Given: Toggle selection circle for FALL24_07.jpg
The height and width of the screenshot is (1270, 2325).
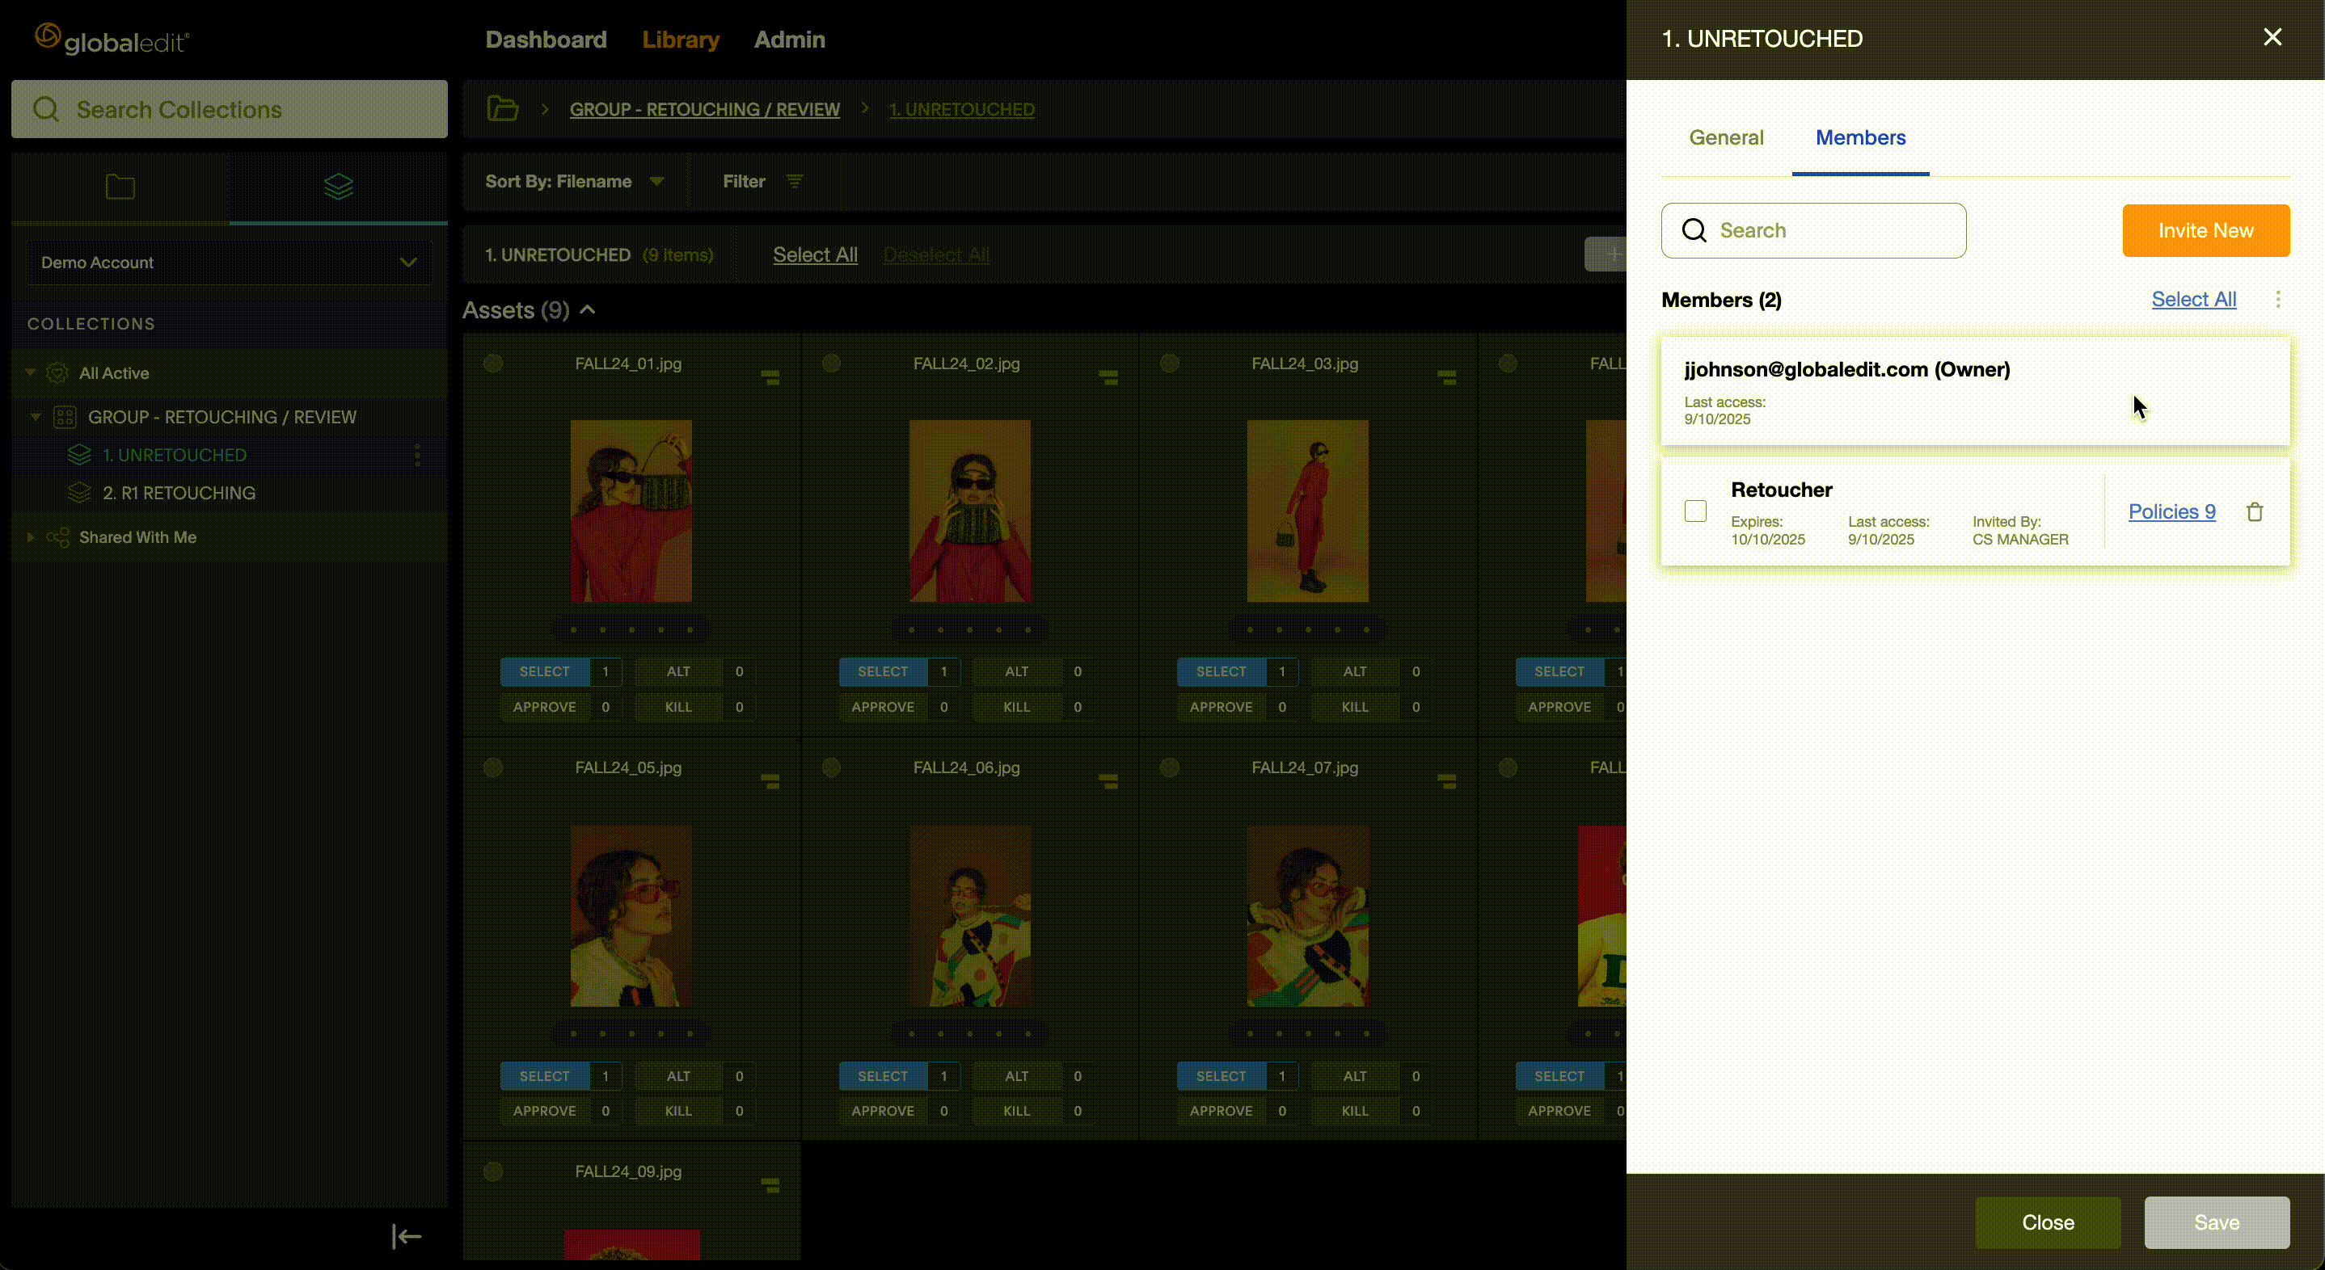Looking at the screenshot, I should click(x=1170, y=767).
